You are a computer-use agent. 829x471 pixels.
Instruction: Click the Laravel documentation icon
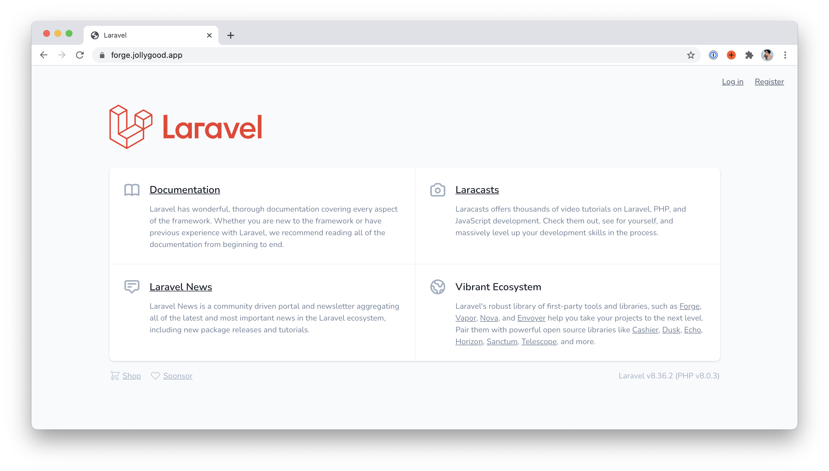132,190
